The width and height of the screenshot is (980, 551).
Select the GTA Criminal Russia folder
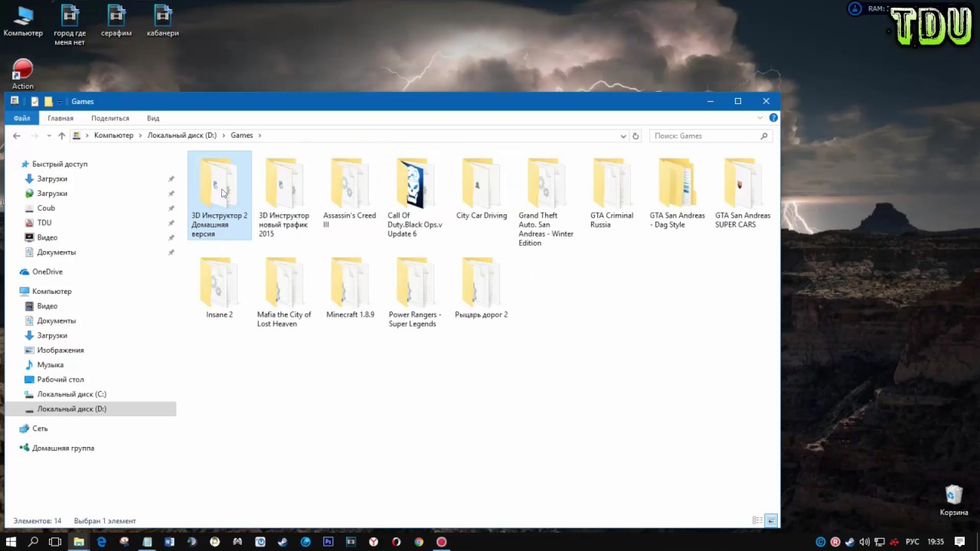612,193
